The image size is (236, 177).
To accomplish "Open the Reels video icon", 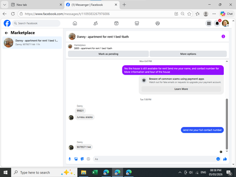I will tap(116, 23).
